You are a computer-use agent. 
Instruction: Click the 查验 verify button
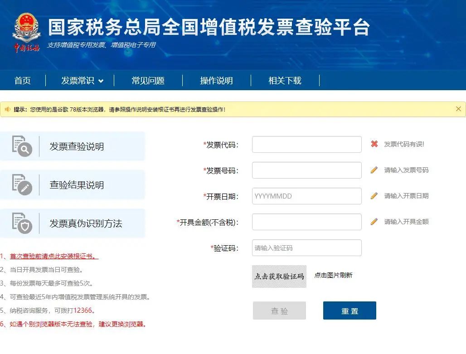click(x=279, y=310)
